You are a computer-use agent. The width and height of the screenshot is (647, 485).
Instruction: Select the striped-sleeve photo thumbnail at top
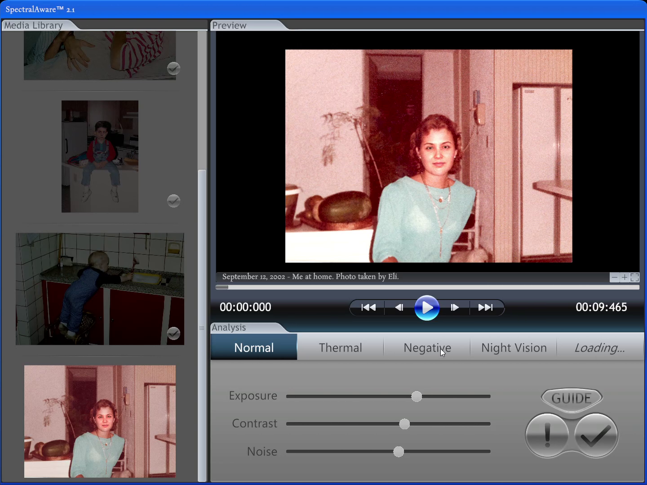100,55
